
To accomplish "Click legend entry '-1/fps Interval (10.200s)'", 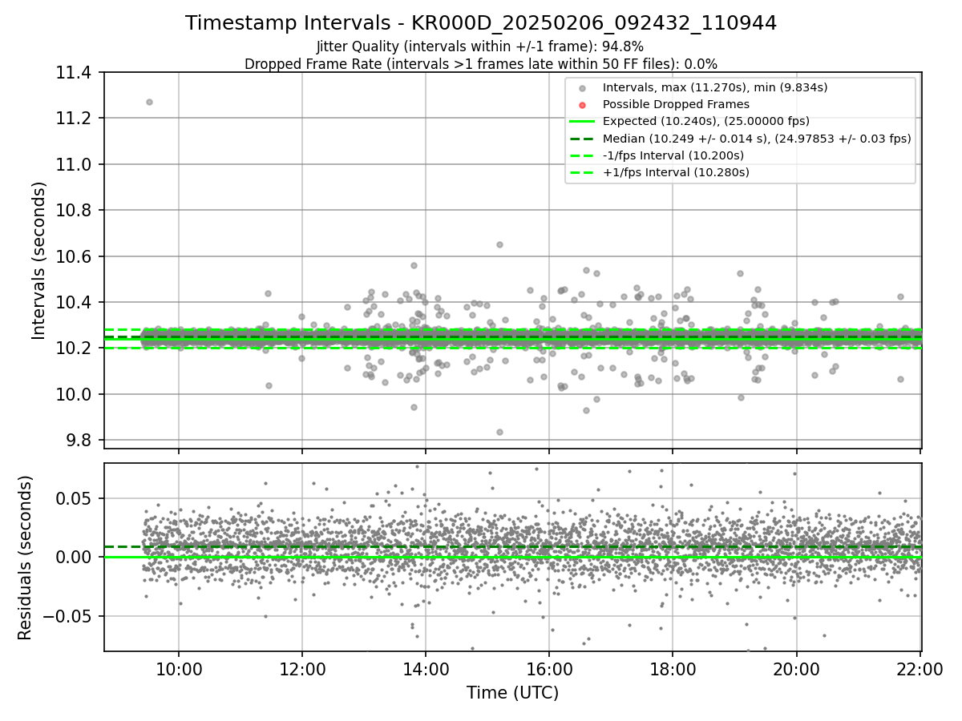I will click(673, 155).
